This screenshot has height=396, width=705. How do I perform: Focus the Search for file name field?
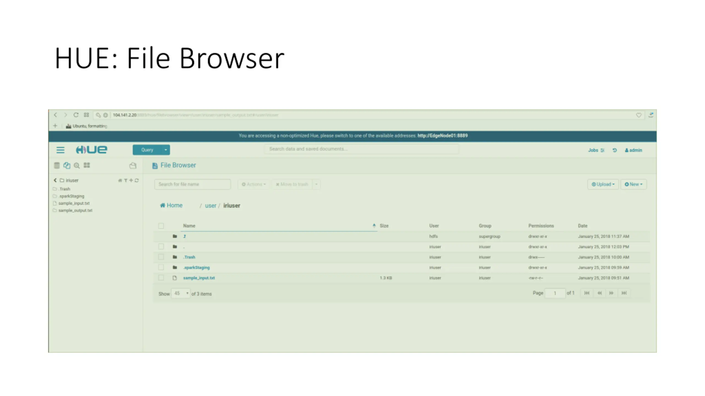coord(192,184)
